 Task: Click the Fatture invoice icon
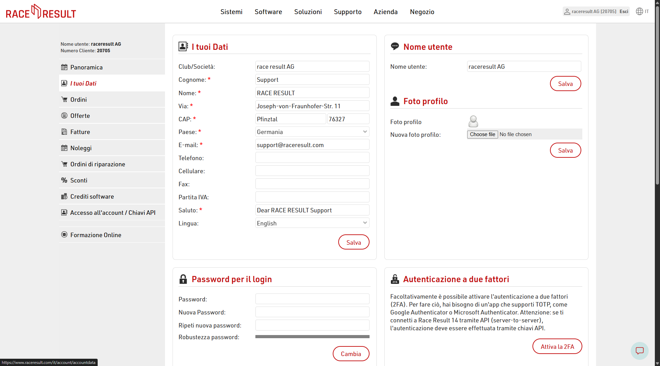(x=64, y=132)
